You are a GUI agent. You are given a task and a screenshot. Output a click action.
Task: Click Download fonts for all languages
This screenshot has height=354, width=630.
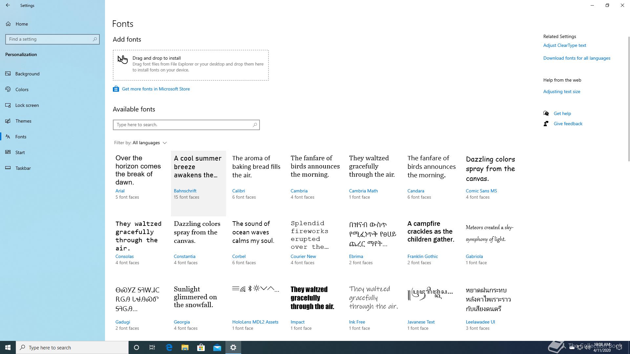pyautogui.click(x=577, y=58)
